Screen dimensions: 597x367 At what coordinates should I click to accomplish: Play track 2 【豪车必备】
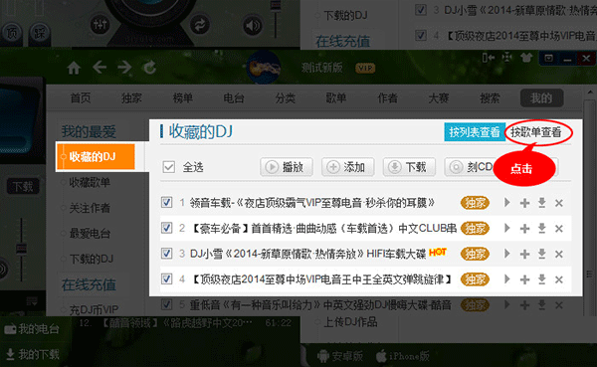point(506,228)
